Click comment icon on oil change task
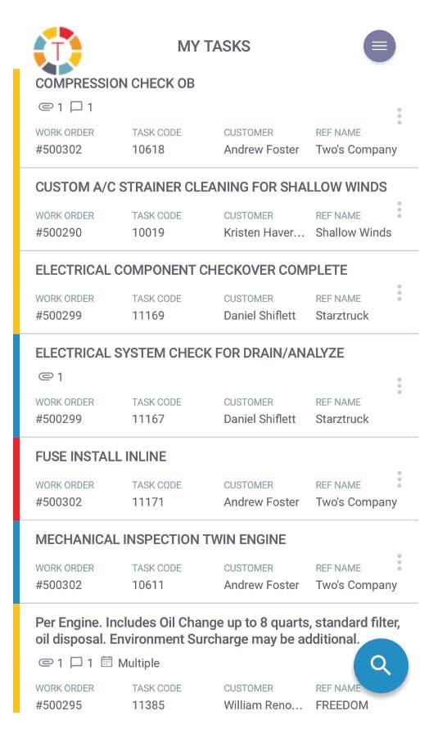This screenshot has width=447, height=738. click(x=76, y=663)
